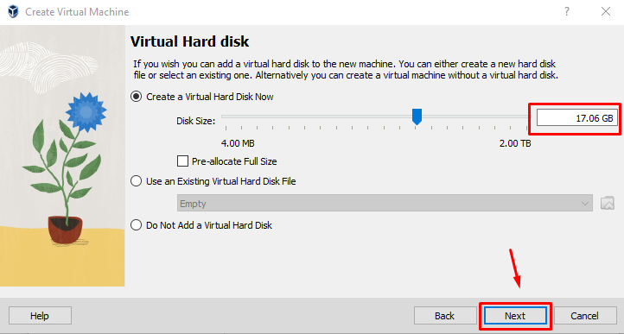624x334 pixels.
Task: Click the question mark help icon
Action: pos(567,11)
